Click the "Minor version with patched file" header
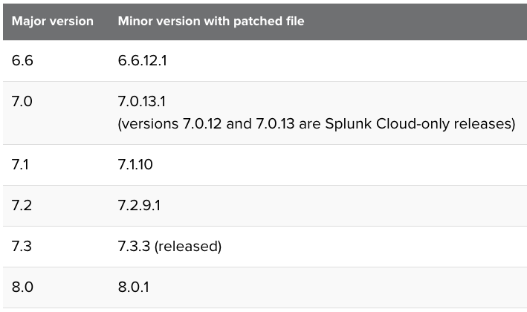The image size is (527, 312). click(211, 21)
